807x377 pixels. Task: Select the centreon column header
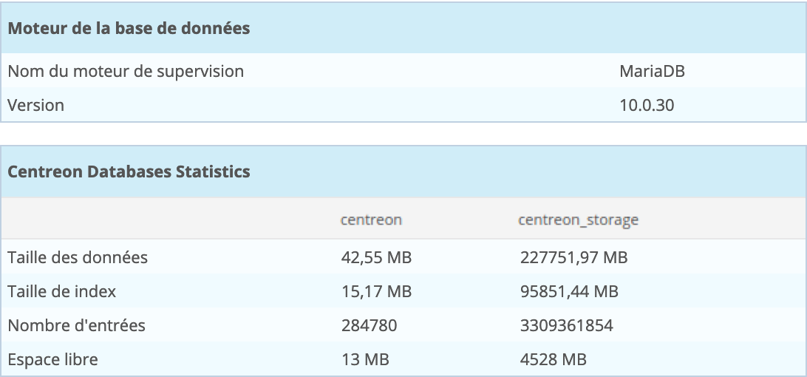pos(371,220)
